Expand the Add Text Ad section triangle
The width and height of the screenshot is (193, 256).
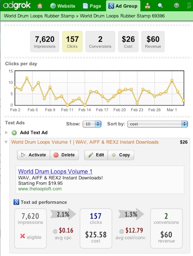pos(6,133)
